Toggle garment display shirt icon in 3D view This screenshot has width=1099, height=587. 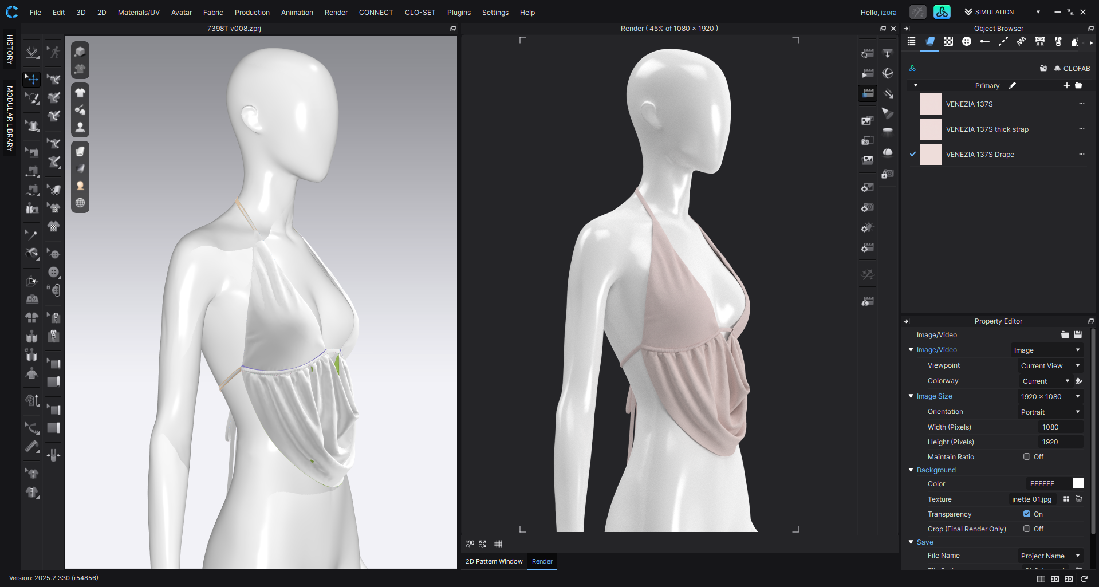point(80,93)
